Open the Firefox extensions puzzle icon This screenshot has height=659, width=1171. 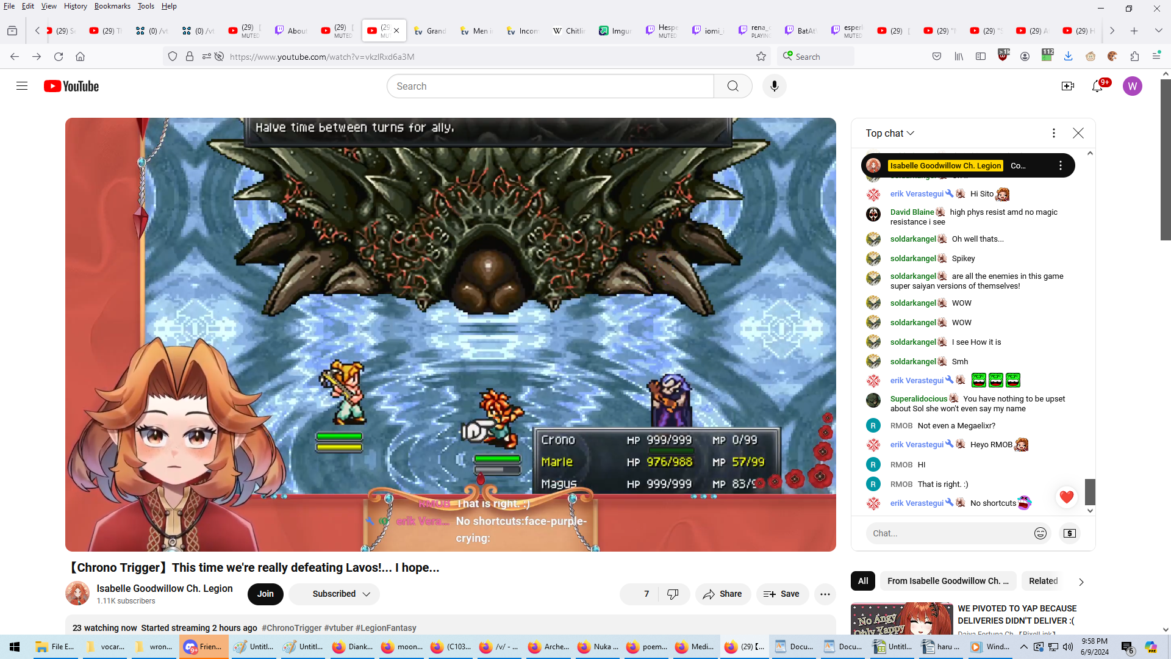click(1134, 56)
